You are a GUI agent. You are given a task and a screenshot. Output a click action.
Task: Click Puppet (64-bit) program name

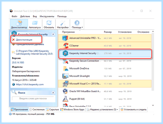(x=77, y=99)
